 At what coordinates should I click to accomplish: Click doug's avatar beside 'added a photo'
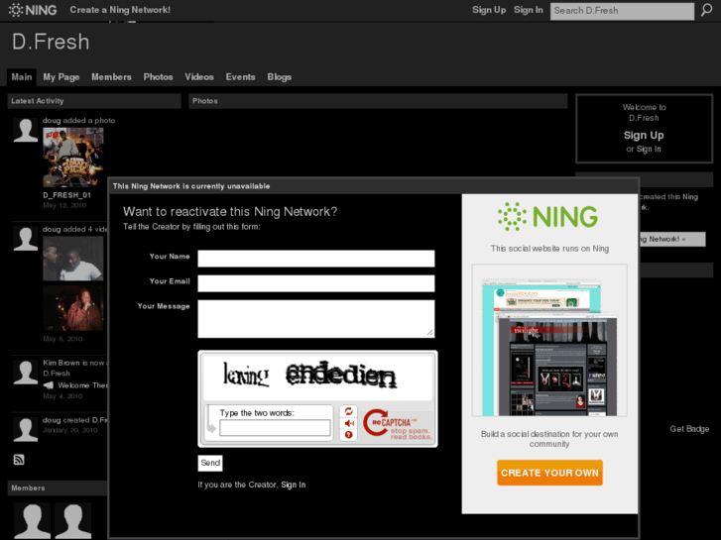pyautogui.click(x=26, y=130)
